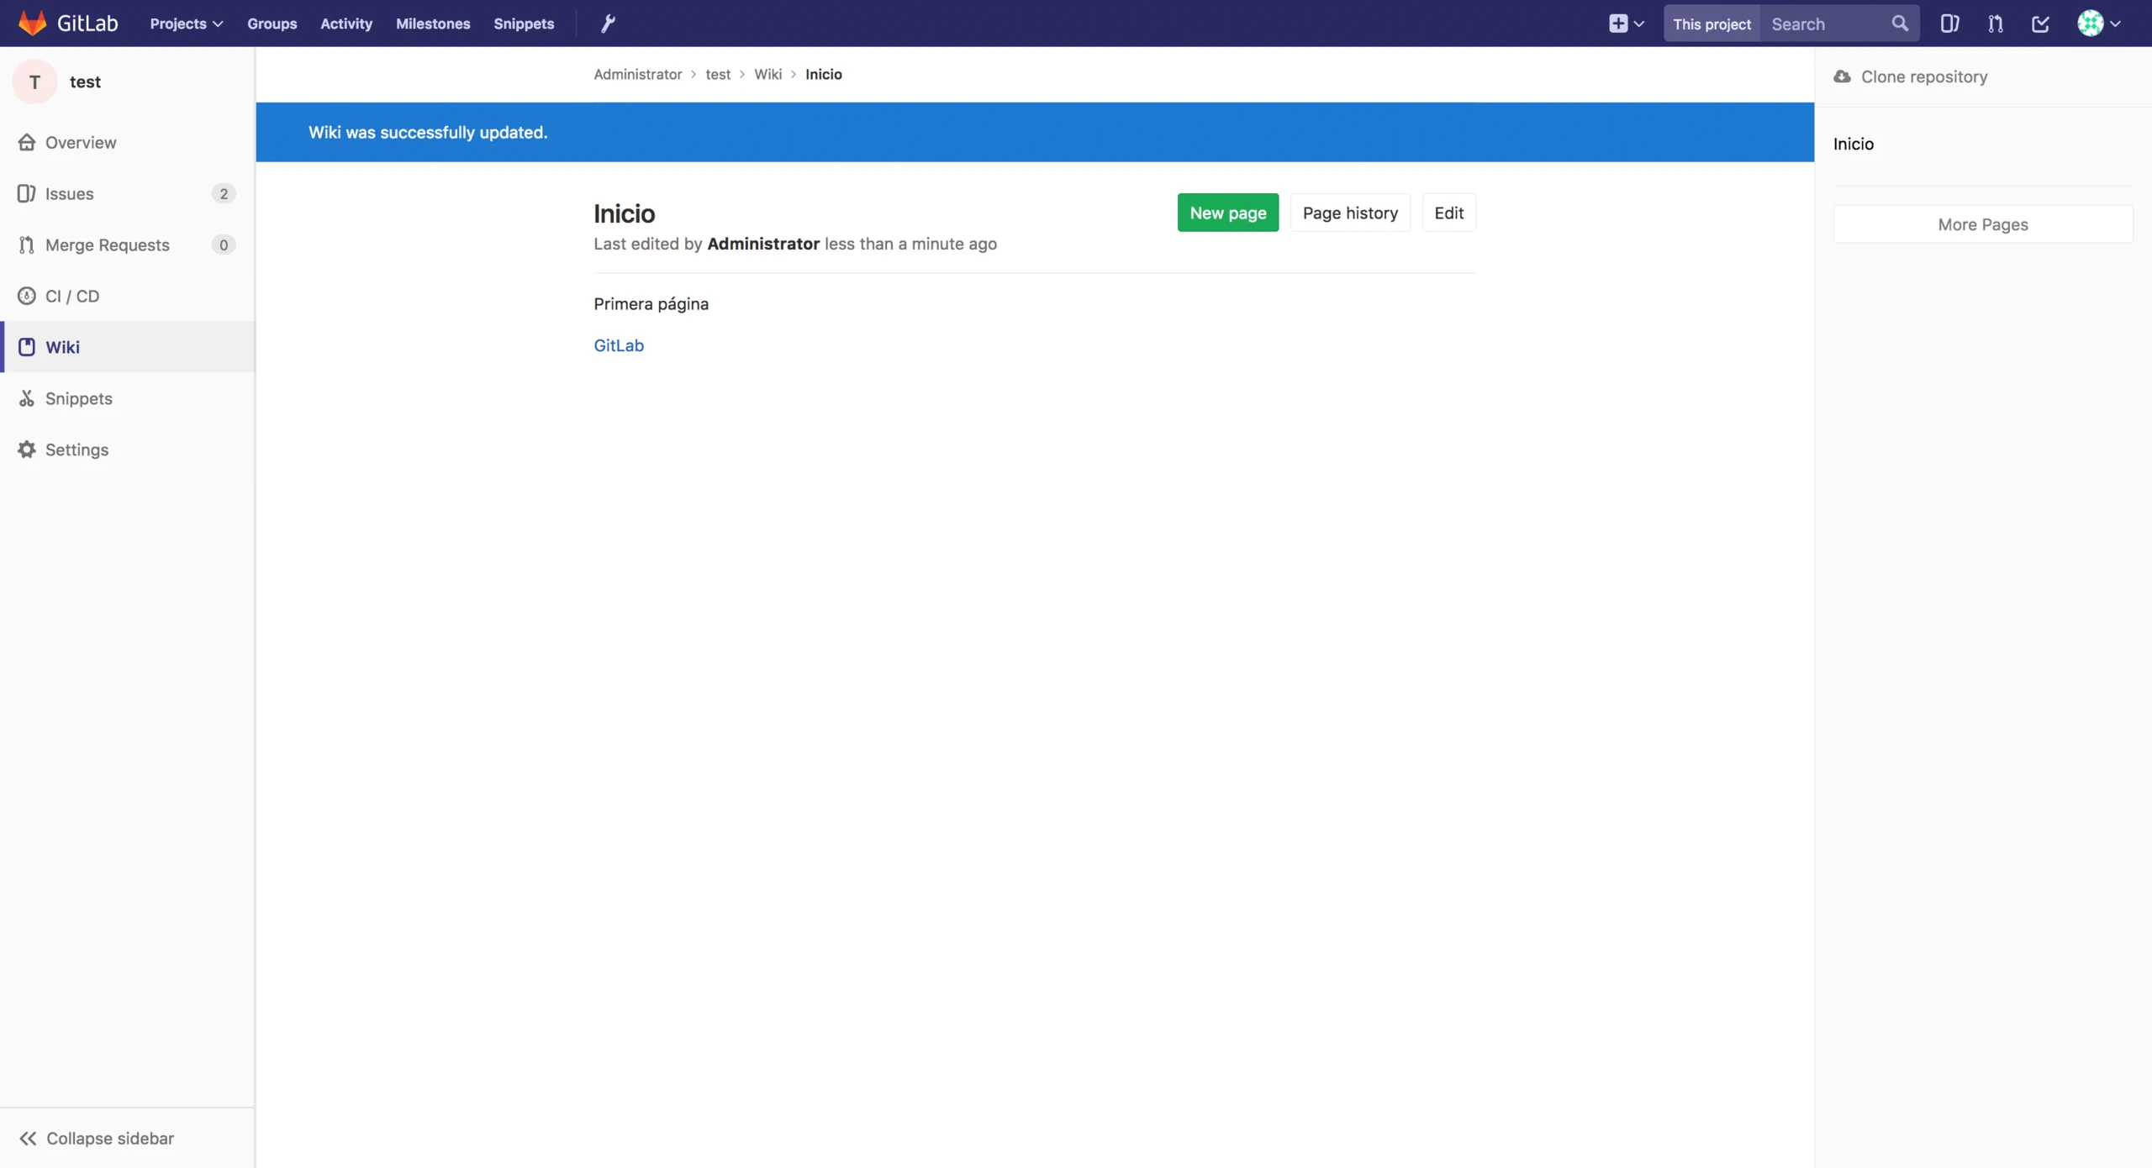Expand the Projects dropdown
This screenshot has height=1168, width=2152.
point(186,24)
